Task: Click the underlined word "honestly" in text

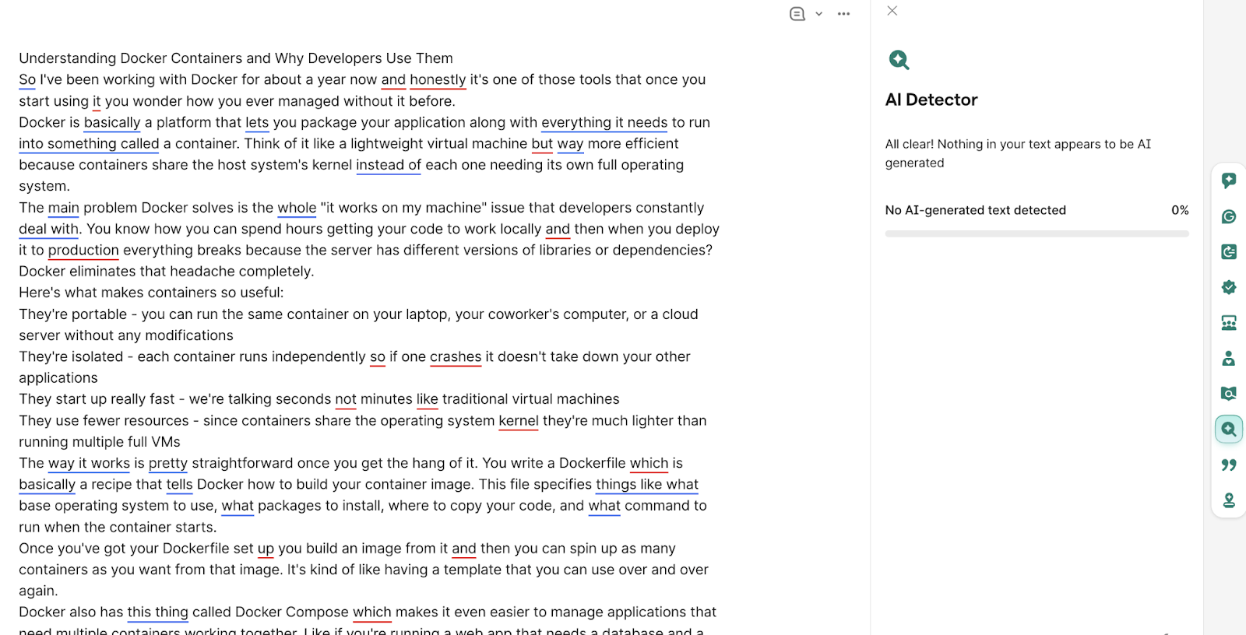Action: (x=438, y=79)
